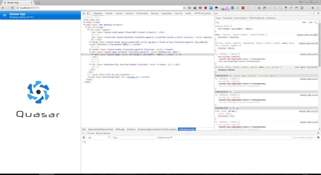The width and height of the screenshot is (321, 175).
Task: Open the HTTPS Everywhere tab
Action: 202,13
